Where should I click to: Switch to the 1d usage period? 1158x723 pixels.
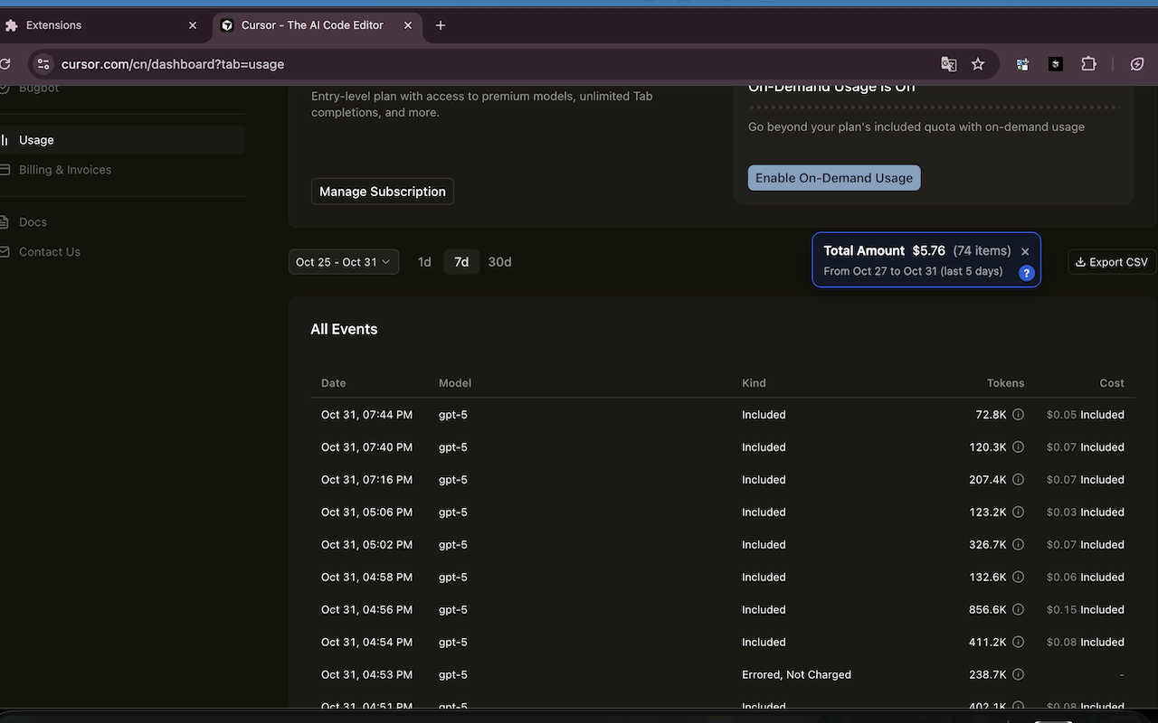pos(424,261)
